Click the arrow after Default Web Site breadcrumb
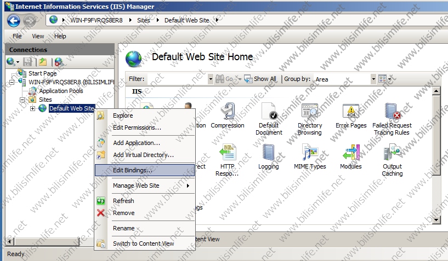The height and width of the screenshot is (261, 448). 218,20
